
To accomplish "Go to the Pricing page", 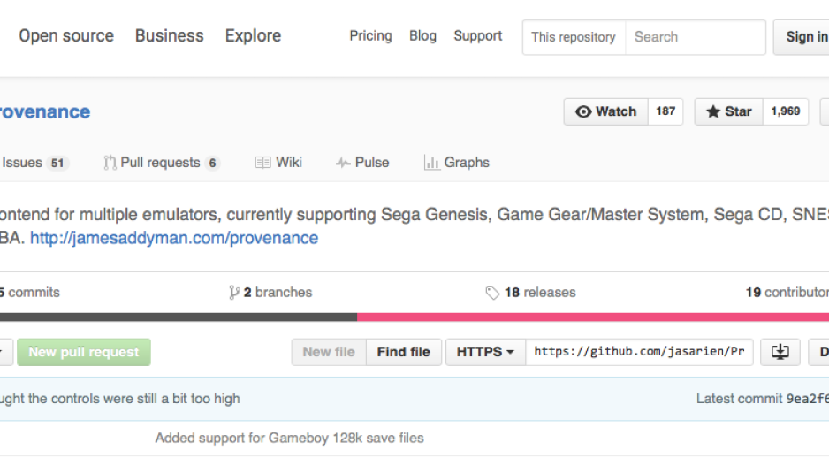I will [370, 36].
